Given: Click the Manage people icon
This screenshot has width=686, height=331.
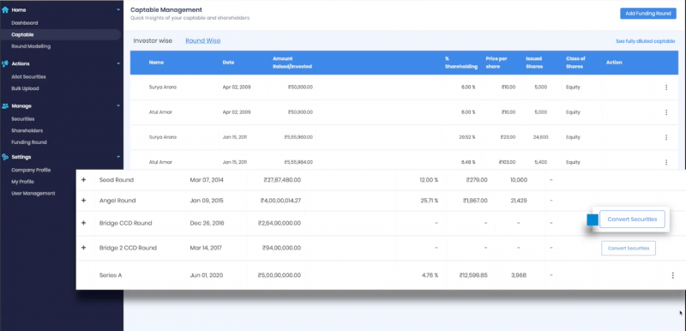Looking at the screenshot, I should [x=5, y=105].
